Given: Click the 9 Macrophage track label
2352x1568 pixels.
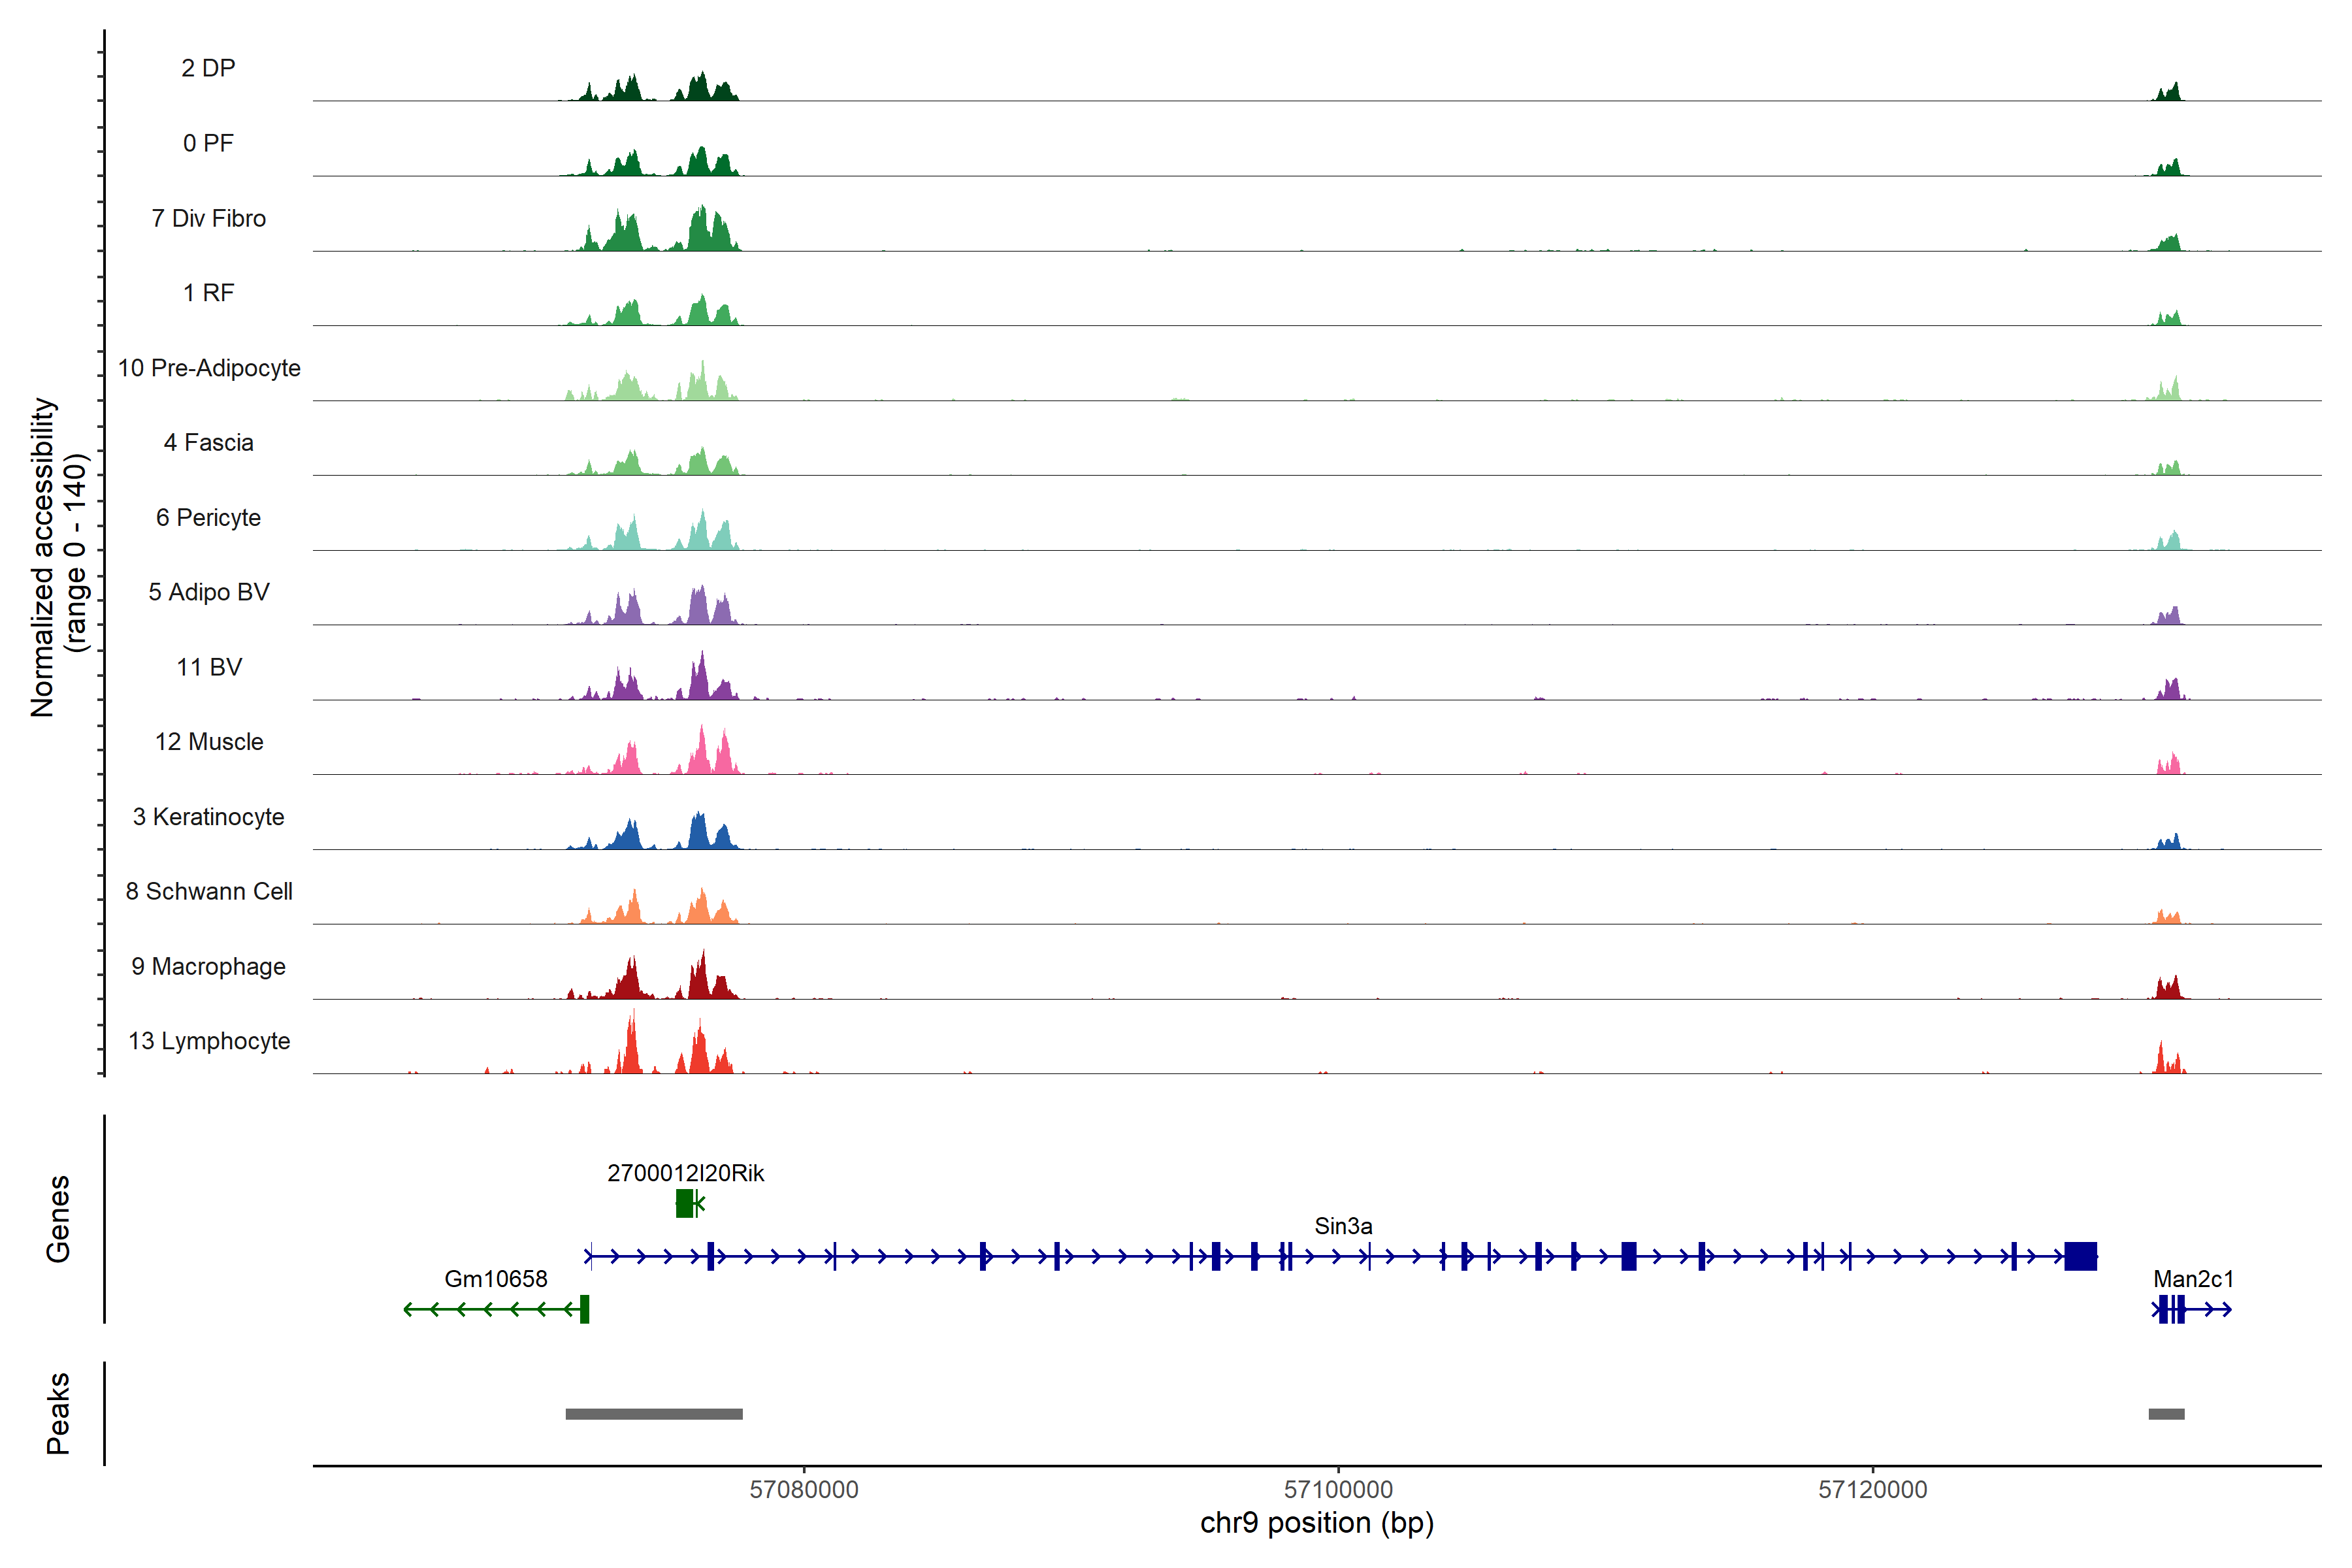Looking at the screenshot, I should pos(208,966).
